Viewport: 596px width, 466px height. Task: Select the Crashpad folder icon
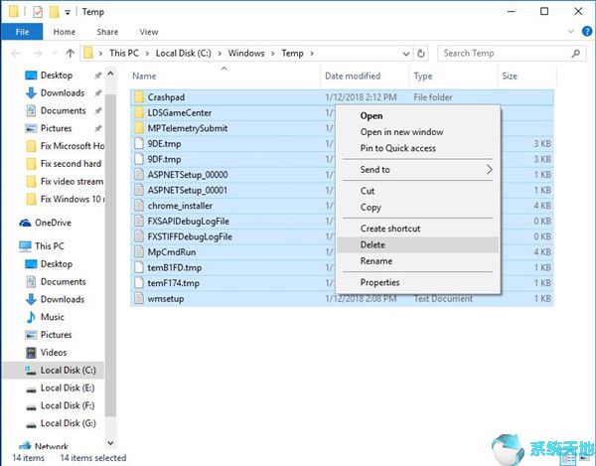click(x=138, y=97)
